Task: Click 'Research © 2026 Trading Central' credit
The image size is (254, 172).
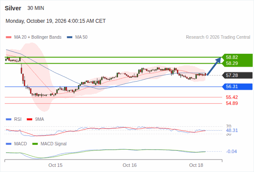Action: [218, 37]
